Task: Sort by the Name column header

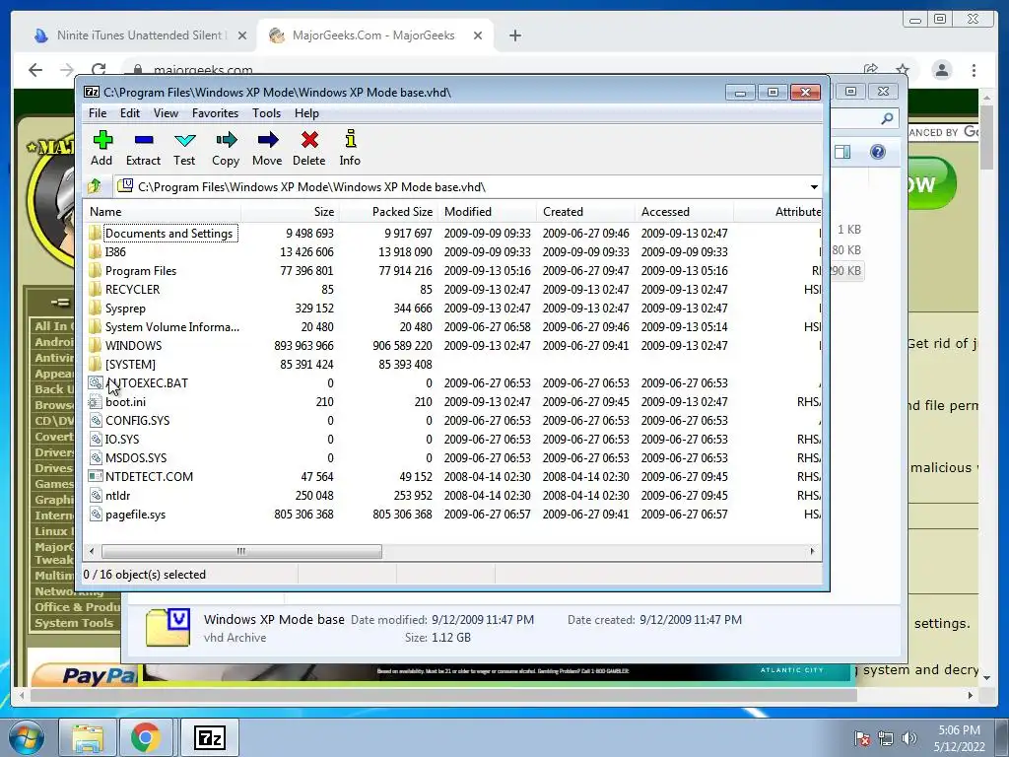Action: pyautogui.click(x=163, y=212)
